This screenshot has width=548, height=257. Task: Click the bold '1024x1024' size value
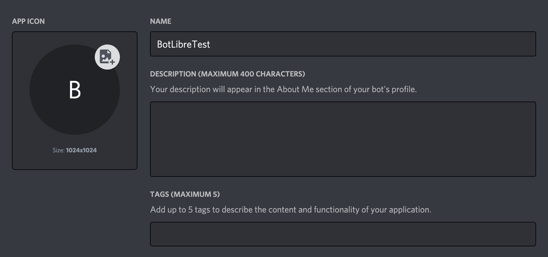coord(81,150)
